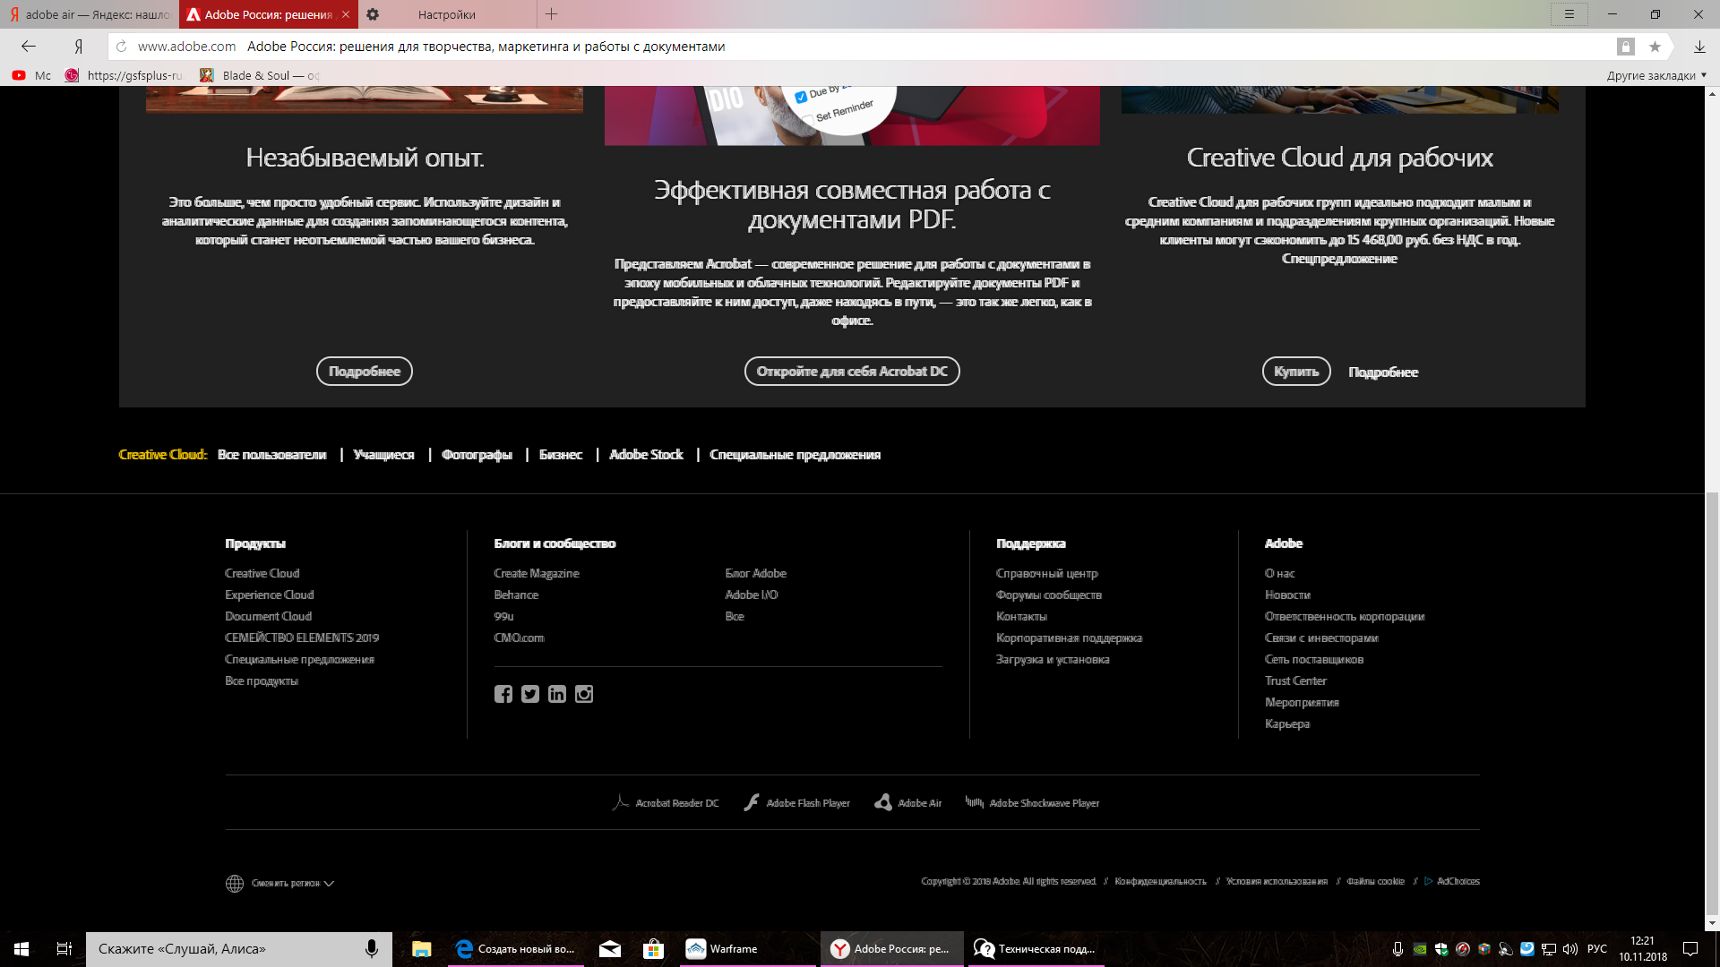Open Trust Center footer link
Viewport: 1720px width, 967px height.
point(1295,680)
